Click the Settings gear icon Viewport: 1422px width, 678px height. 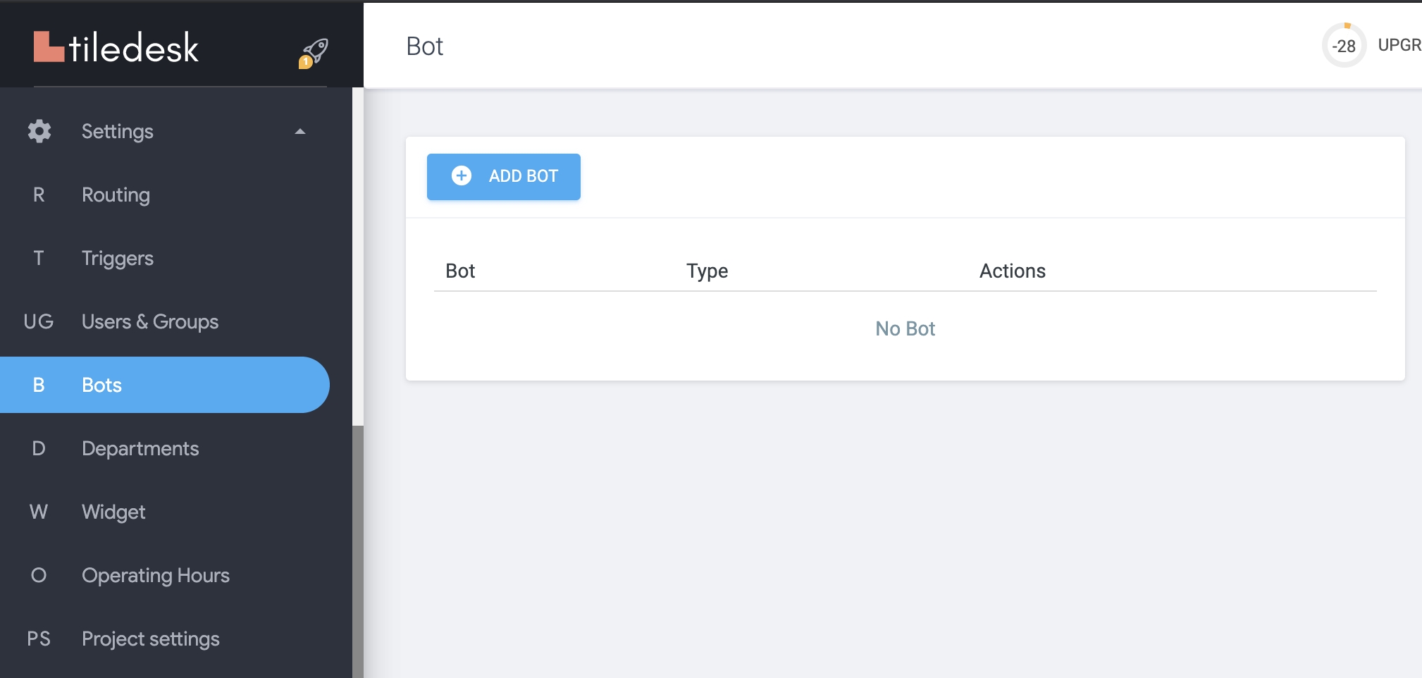coord(39,131)
